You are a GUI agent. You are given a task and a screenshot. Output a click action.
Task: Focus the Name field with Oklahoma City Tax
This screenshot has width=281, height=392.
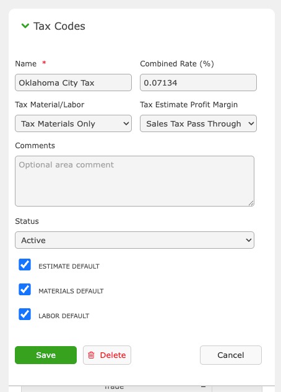(x=74, y=82)
